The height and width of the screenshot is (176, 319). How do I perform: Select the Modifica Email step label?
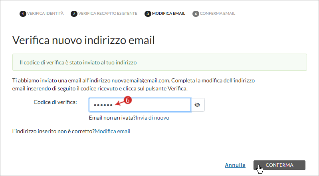(x=168, y=14)
